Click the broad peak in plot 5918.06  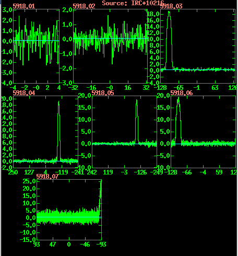tap(178, 120)
